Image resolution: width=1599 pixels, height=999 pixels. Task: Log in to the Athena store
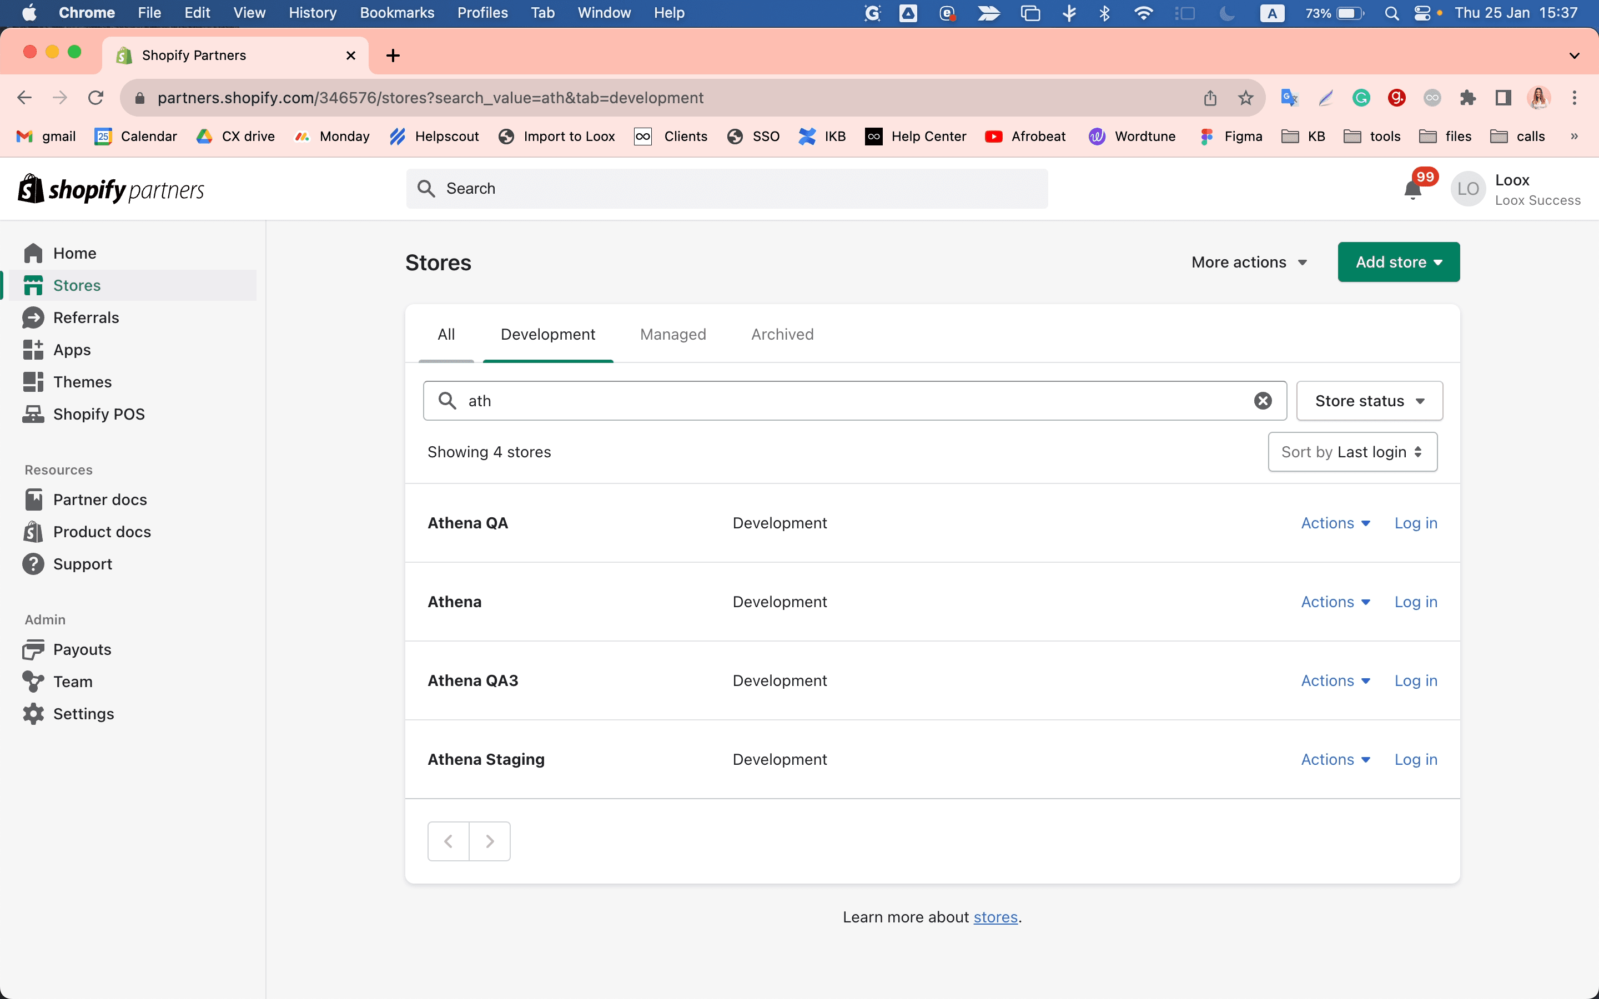tap(1416, 602)
